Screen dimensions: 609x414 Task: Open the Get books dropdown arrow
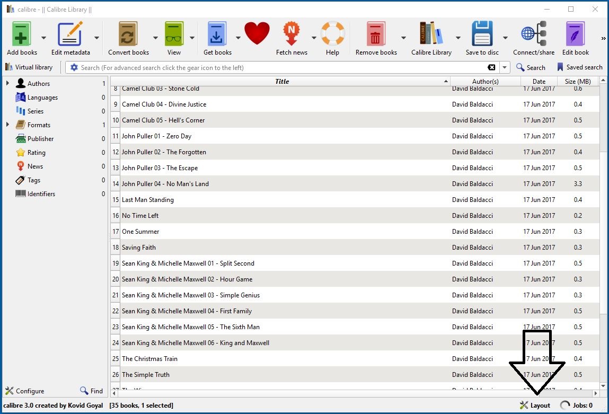point(237,38)
